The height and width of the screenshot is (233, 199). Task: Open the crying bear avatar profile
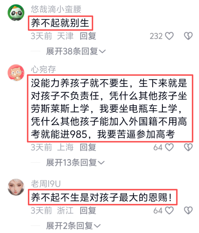coord(16,73)
